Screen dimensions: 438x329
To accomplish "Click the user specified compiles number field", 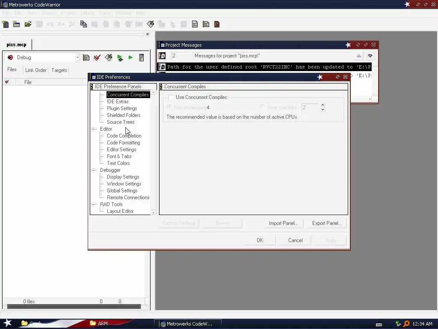I will coord(310,108).
